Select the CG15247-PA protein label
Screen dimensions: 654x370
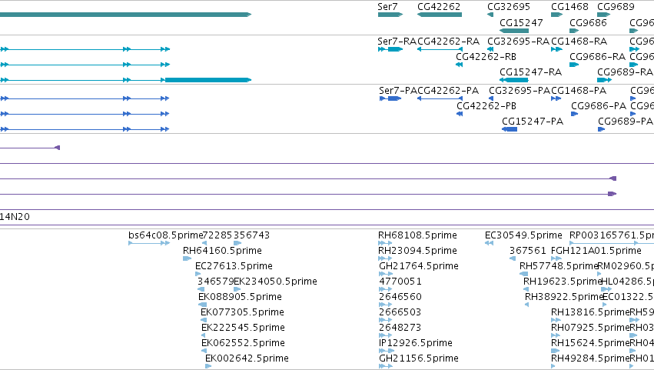(x=533, y=122)
